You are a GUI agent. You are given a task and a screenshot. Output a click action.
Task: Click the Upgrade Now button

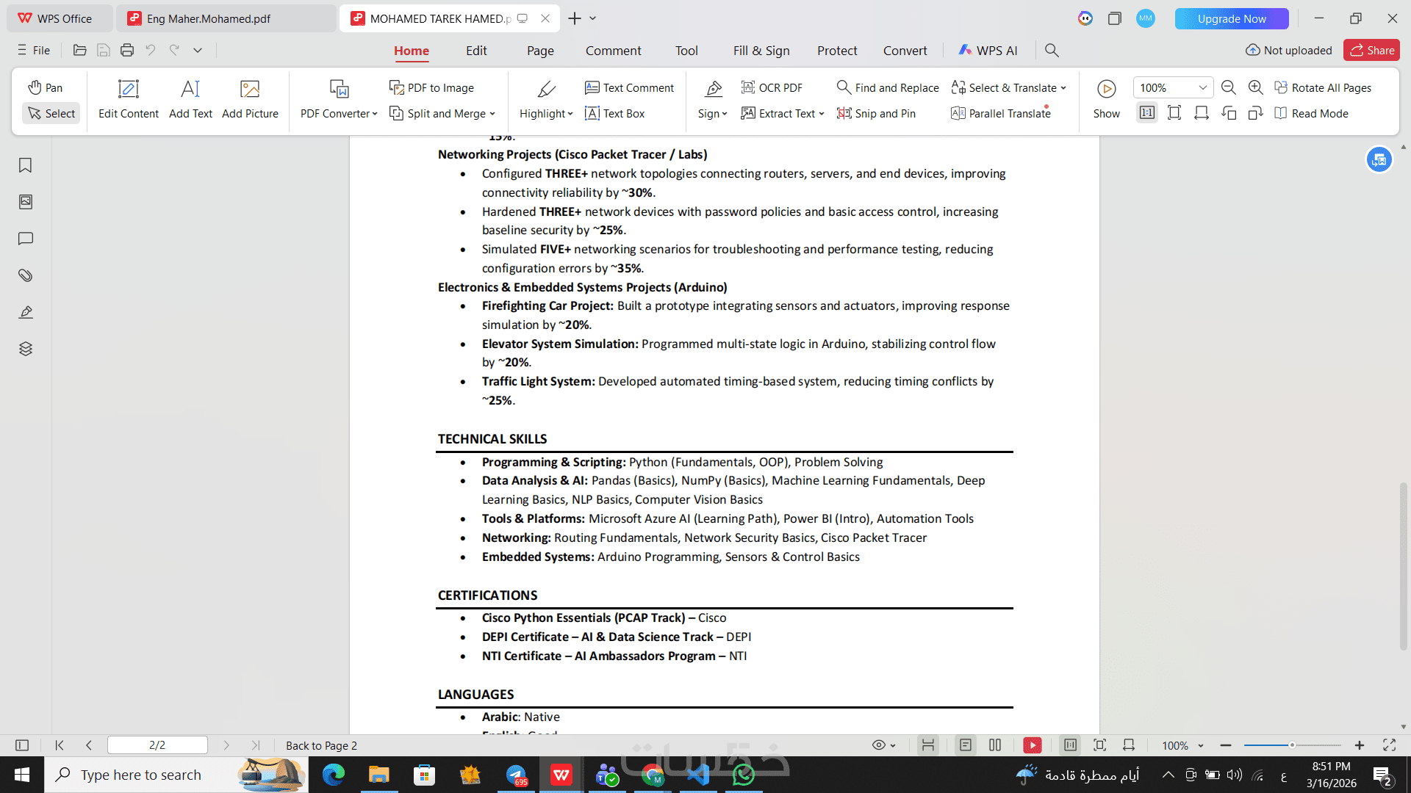pyautogui.click(x=1231, y=18)
